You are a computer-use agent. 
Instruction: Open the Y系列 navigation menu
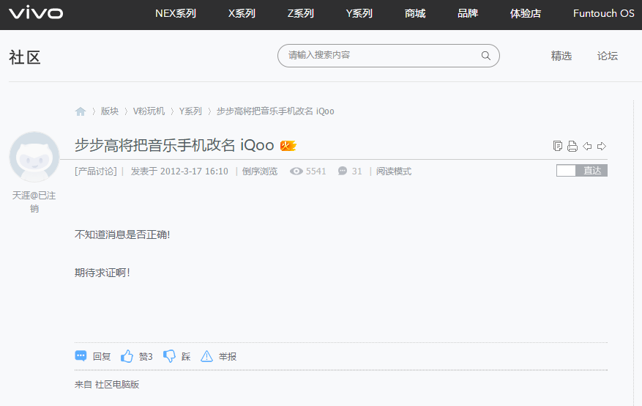(x=359, y=13)
